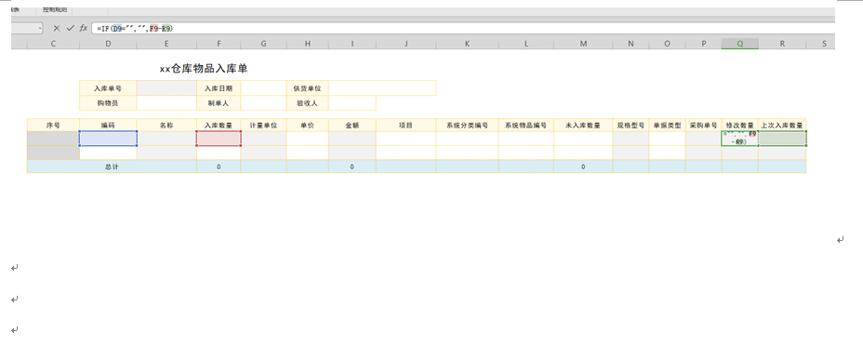Viewport: 863px width, 346px height.
Task: Open the insert function fx dialog
Action: point(84,28)
